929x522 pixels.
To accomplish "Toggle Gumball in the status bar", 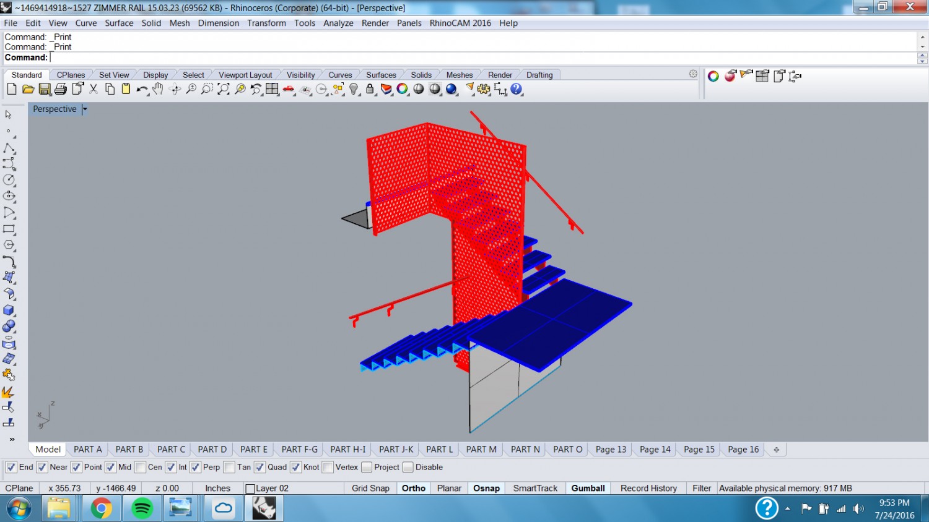I will point(588,488).
